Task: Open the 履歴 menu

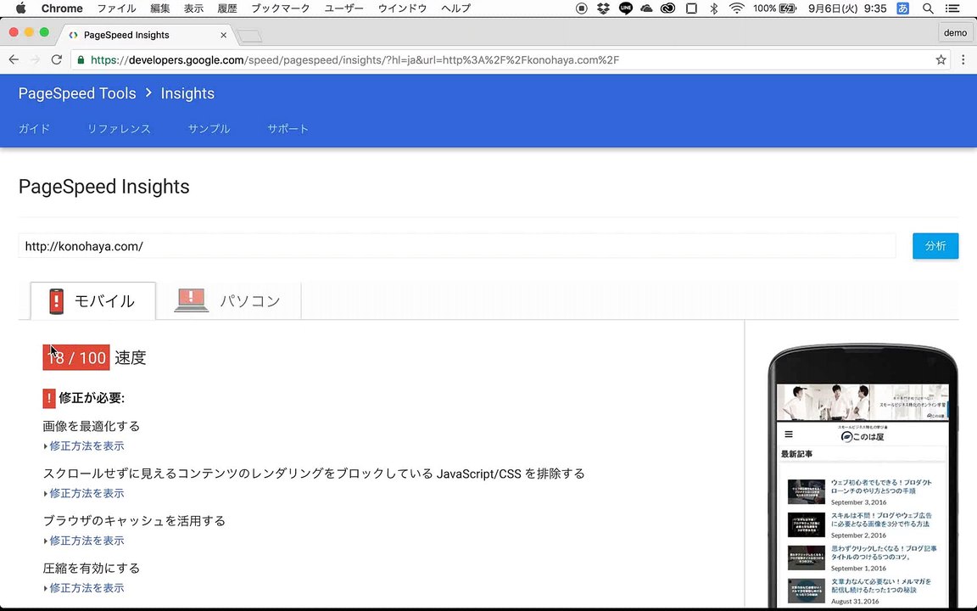Action: [227, 8]
